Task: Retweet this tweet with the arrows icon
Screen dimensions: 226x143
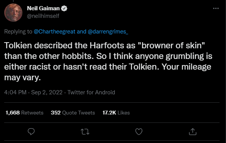Action: click(x=85, y=132)
